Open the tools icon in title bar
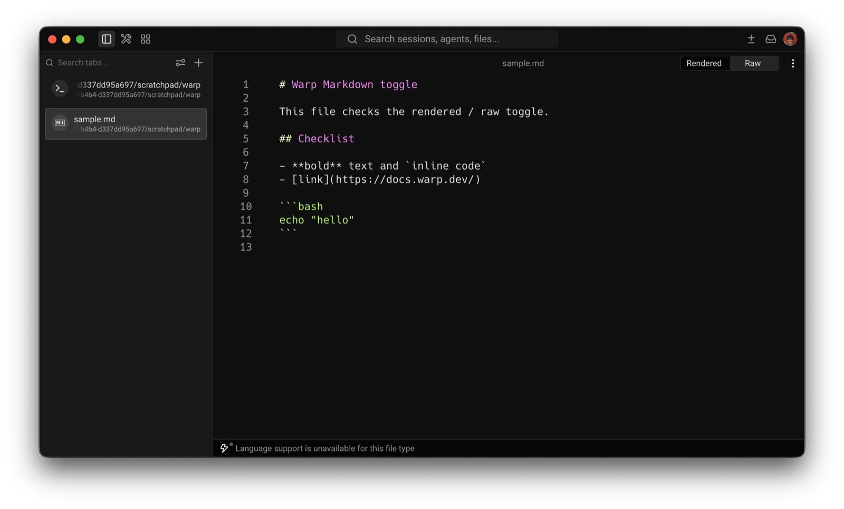This screenshot has width=844, height=509. (126, 39)
